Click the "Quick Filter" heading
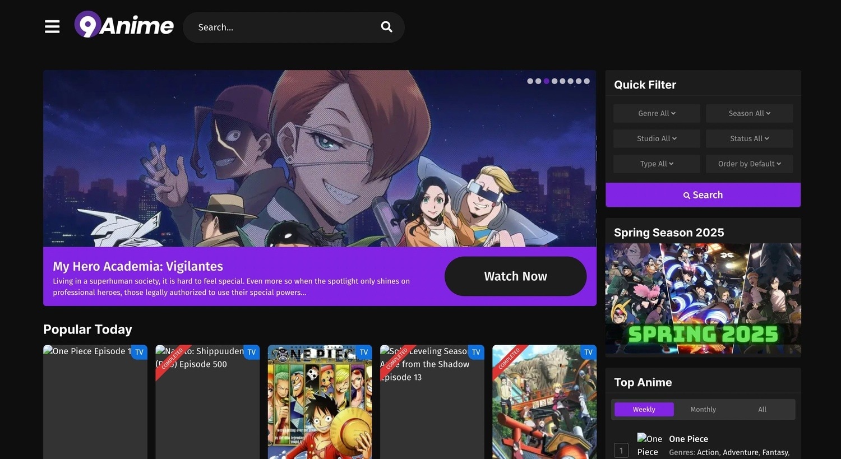841x459 pixels. click(x=645, y=85)
